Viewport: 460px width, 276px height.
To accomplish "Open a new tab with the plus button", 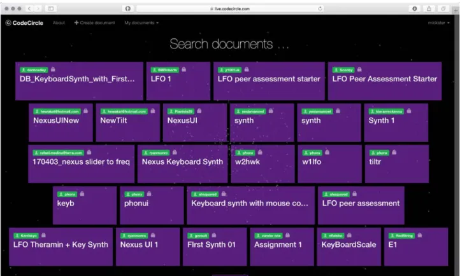I will coord(456,11).
